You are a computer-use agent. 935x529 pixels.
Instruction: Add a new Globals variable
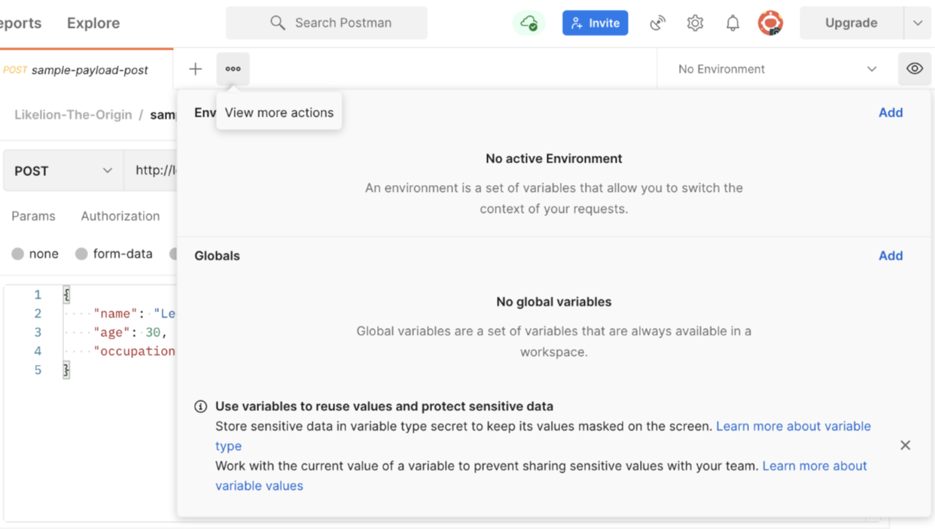pos(891,255)
